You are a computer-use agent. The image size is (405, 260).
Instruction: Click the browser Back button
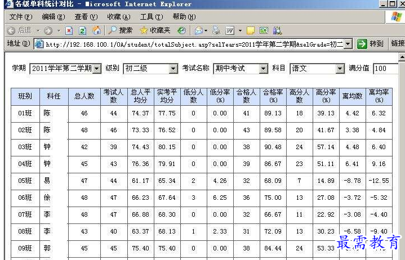pyautogui.click(x=19, y=30)
